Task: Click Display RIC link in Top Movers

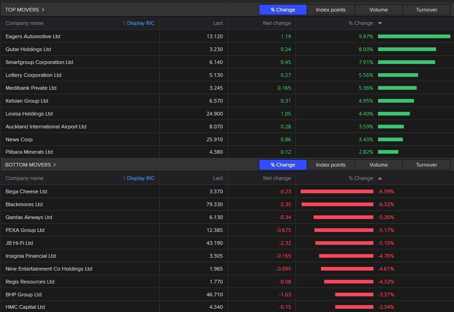Action: [141, 23]
